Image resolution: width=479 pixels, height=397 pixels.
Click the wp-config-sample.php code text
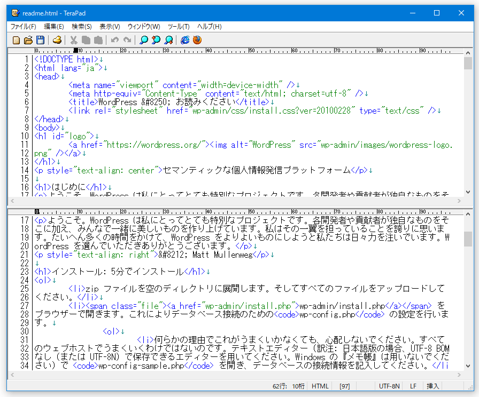tap(141, 366)
